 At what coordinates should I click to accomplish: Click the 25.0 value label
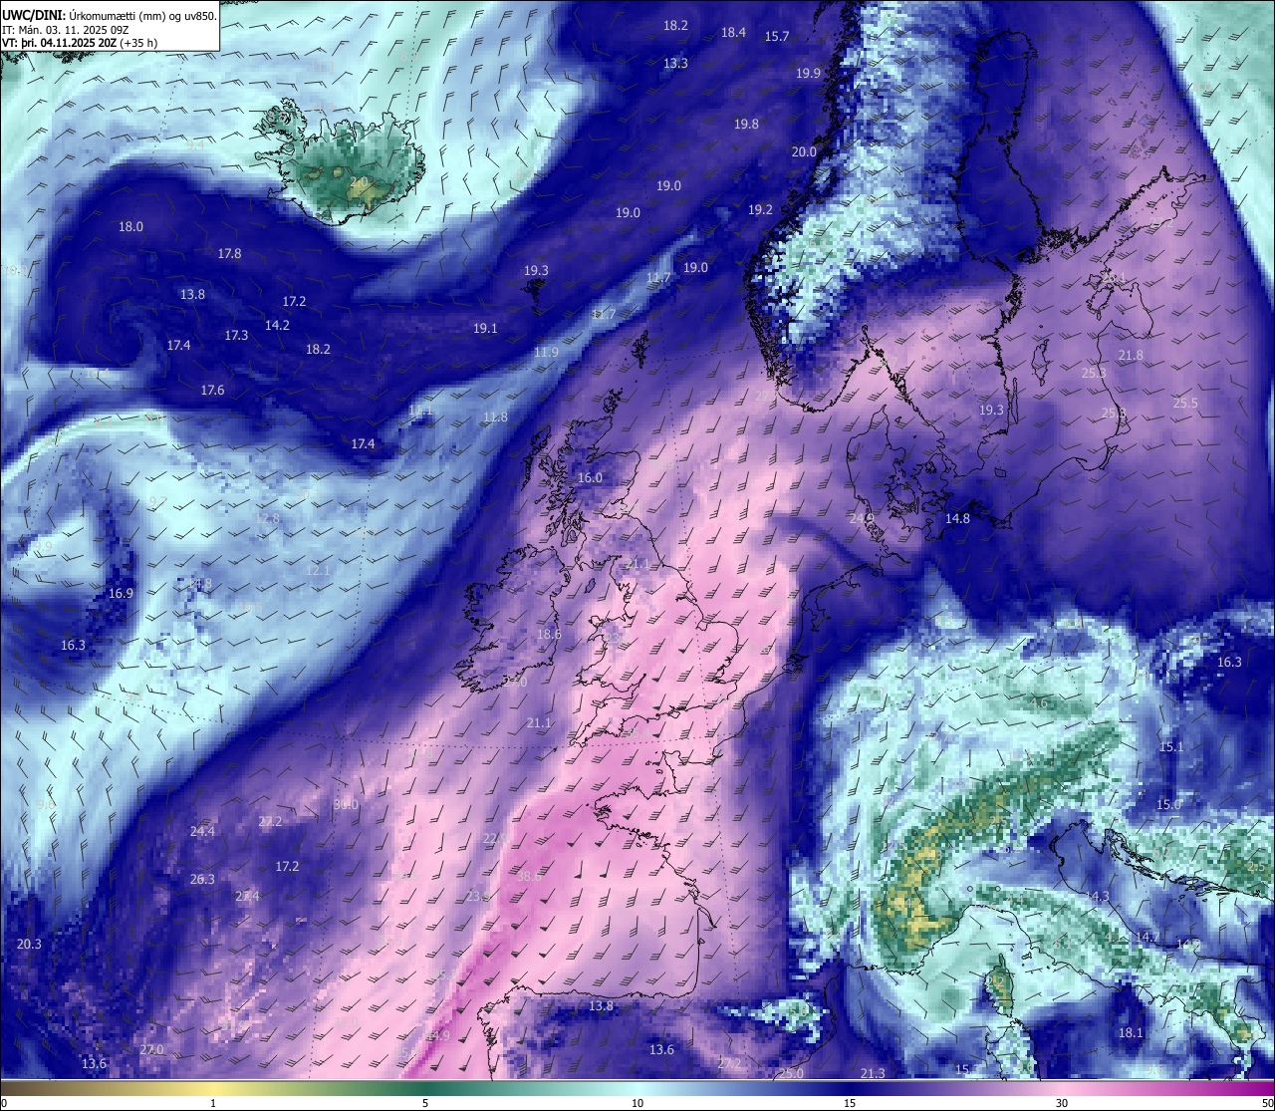791,1073
